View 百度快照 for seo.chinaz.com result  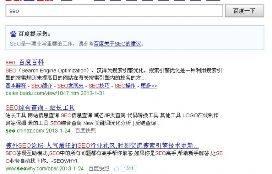[86, 130]
